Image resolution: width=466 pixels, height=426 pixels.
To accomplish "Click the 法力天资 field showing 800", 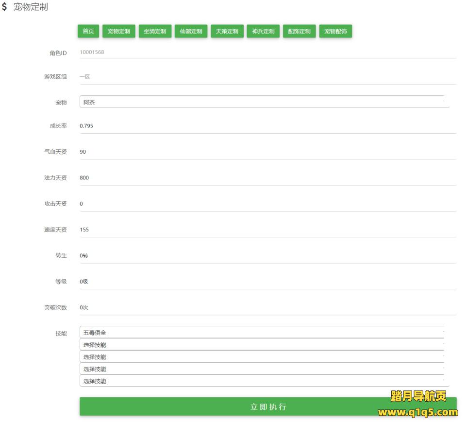I will point(267,178).
